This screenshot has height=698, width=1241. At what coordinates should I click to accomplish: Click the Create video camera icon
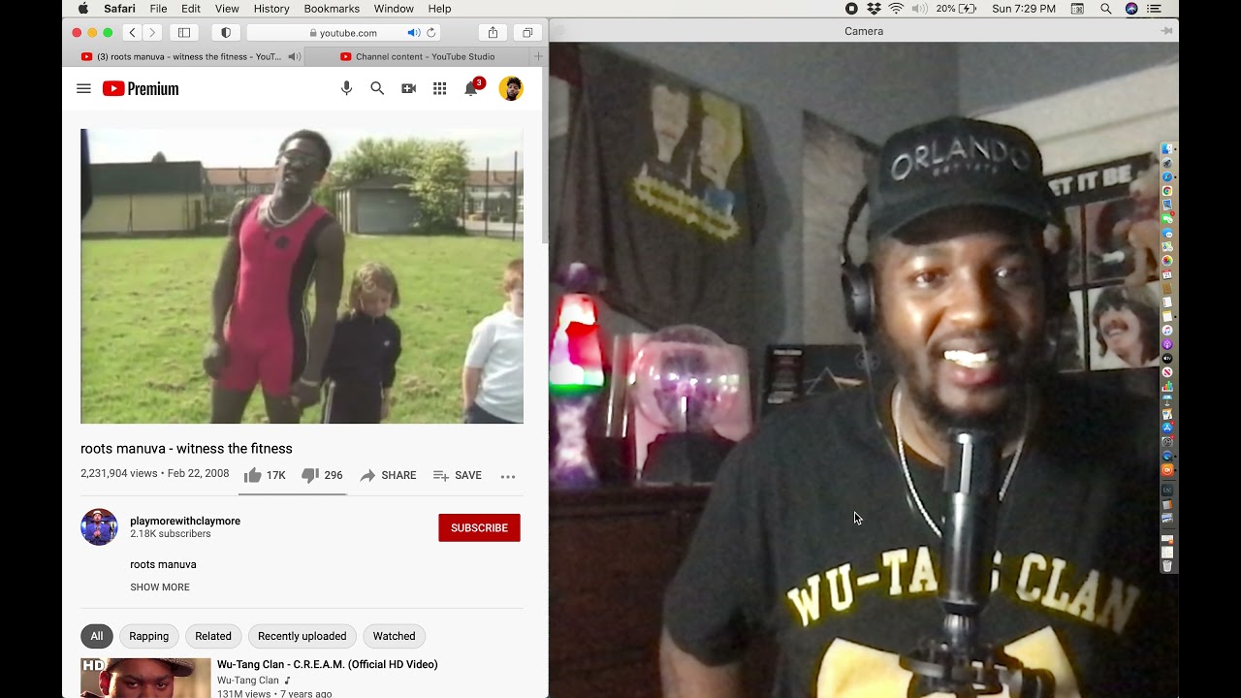(408, 88)
